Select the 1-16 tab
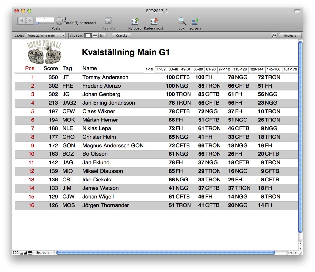This screenshot has height=272, width=315. pyautogui.click(x=149, y=69)
